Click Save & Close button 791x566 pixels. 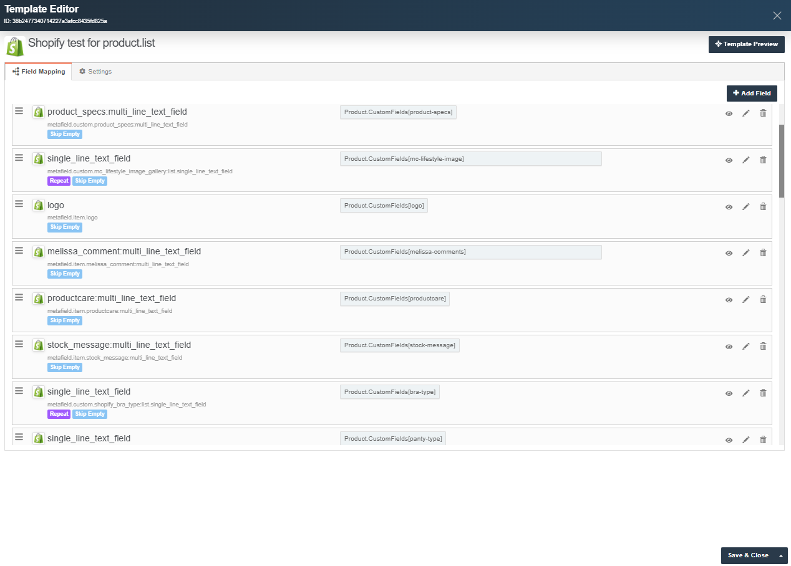[x=747, y=555]
